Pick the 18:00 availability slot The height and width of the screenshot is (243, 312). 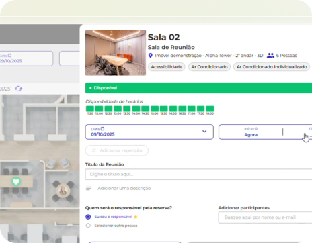point(210,109)
